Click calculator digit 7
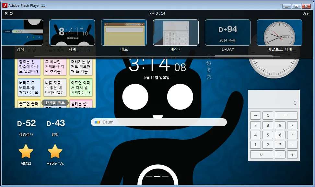This screenshot has height=187, width=315. [x=256, y=125]
